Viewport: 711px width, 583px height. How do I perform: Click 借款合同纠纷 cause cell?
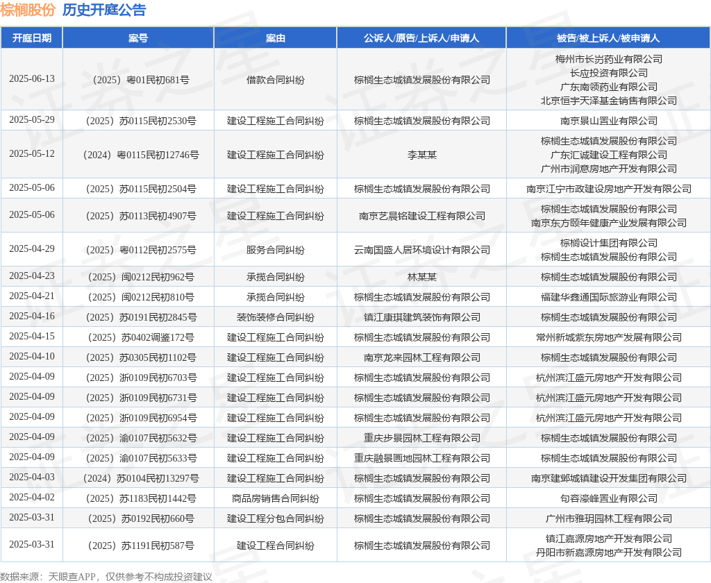[x=275, y=80]
